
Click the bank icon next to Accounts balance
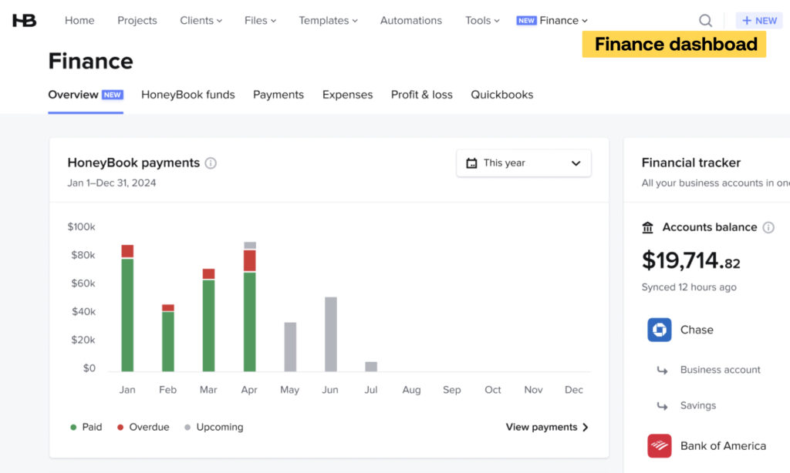click(648, 227)
